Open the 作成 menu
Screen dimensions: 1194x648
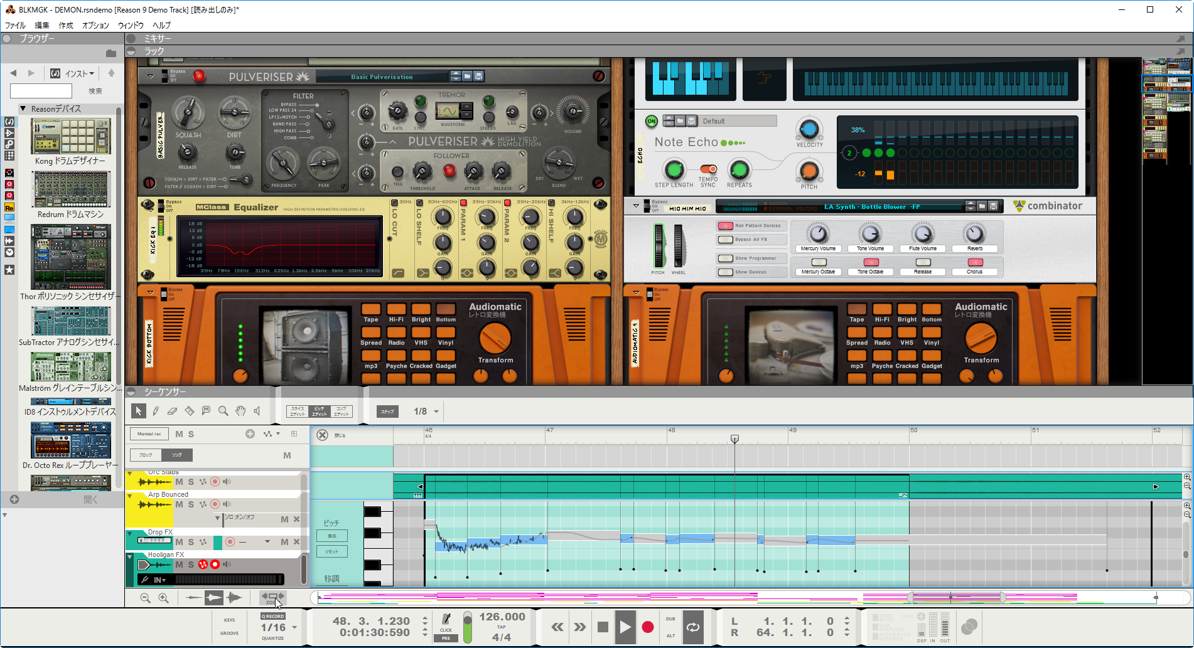click(x=66, y=25)
